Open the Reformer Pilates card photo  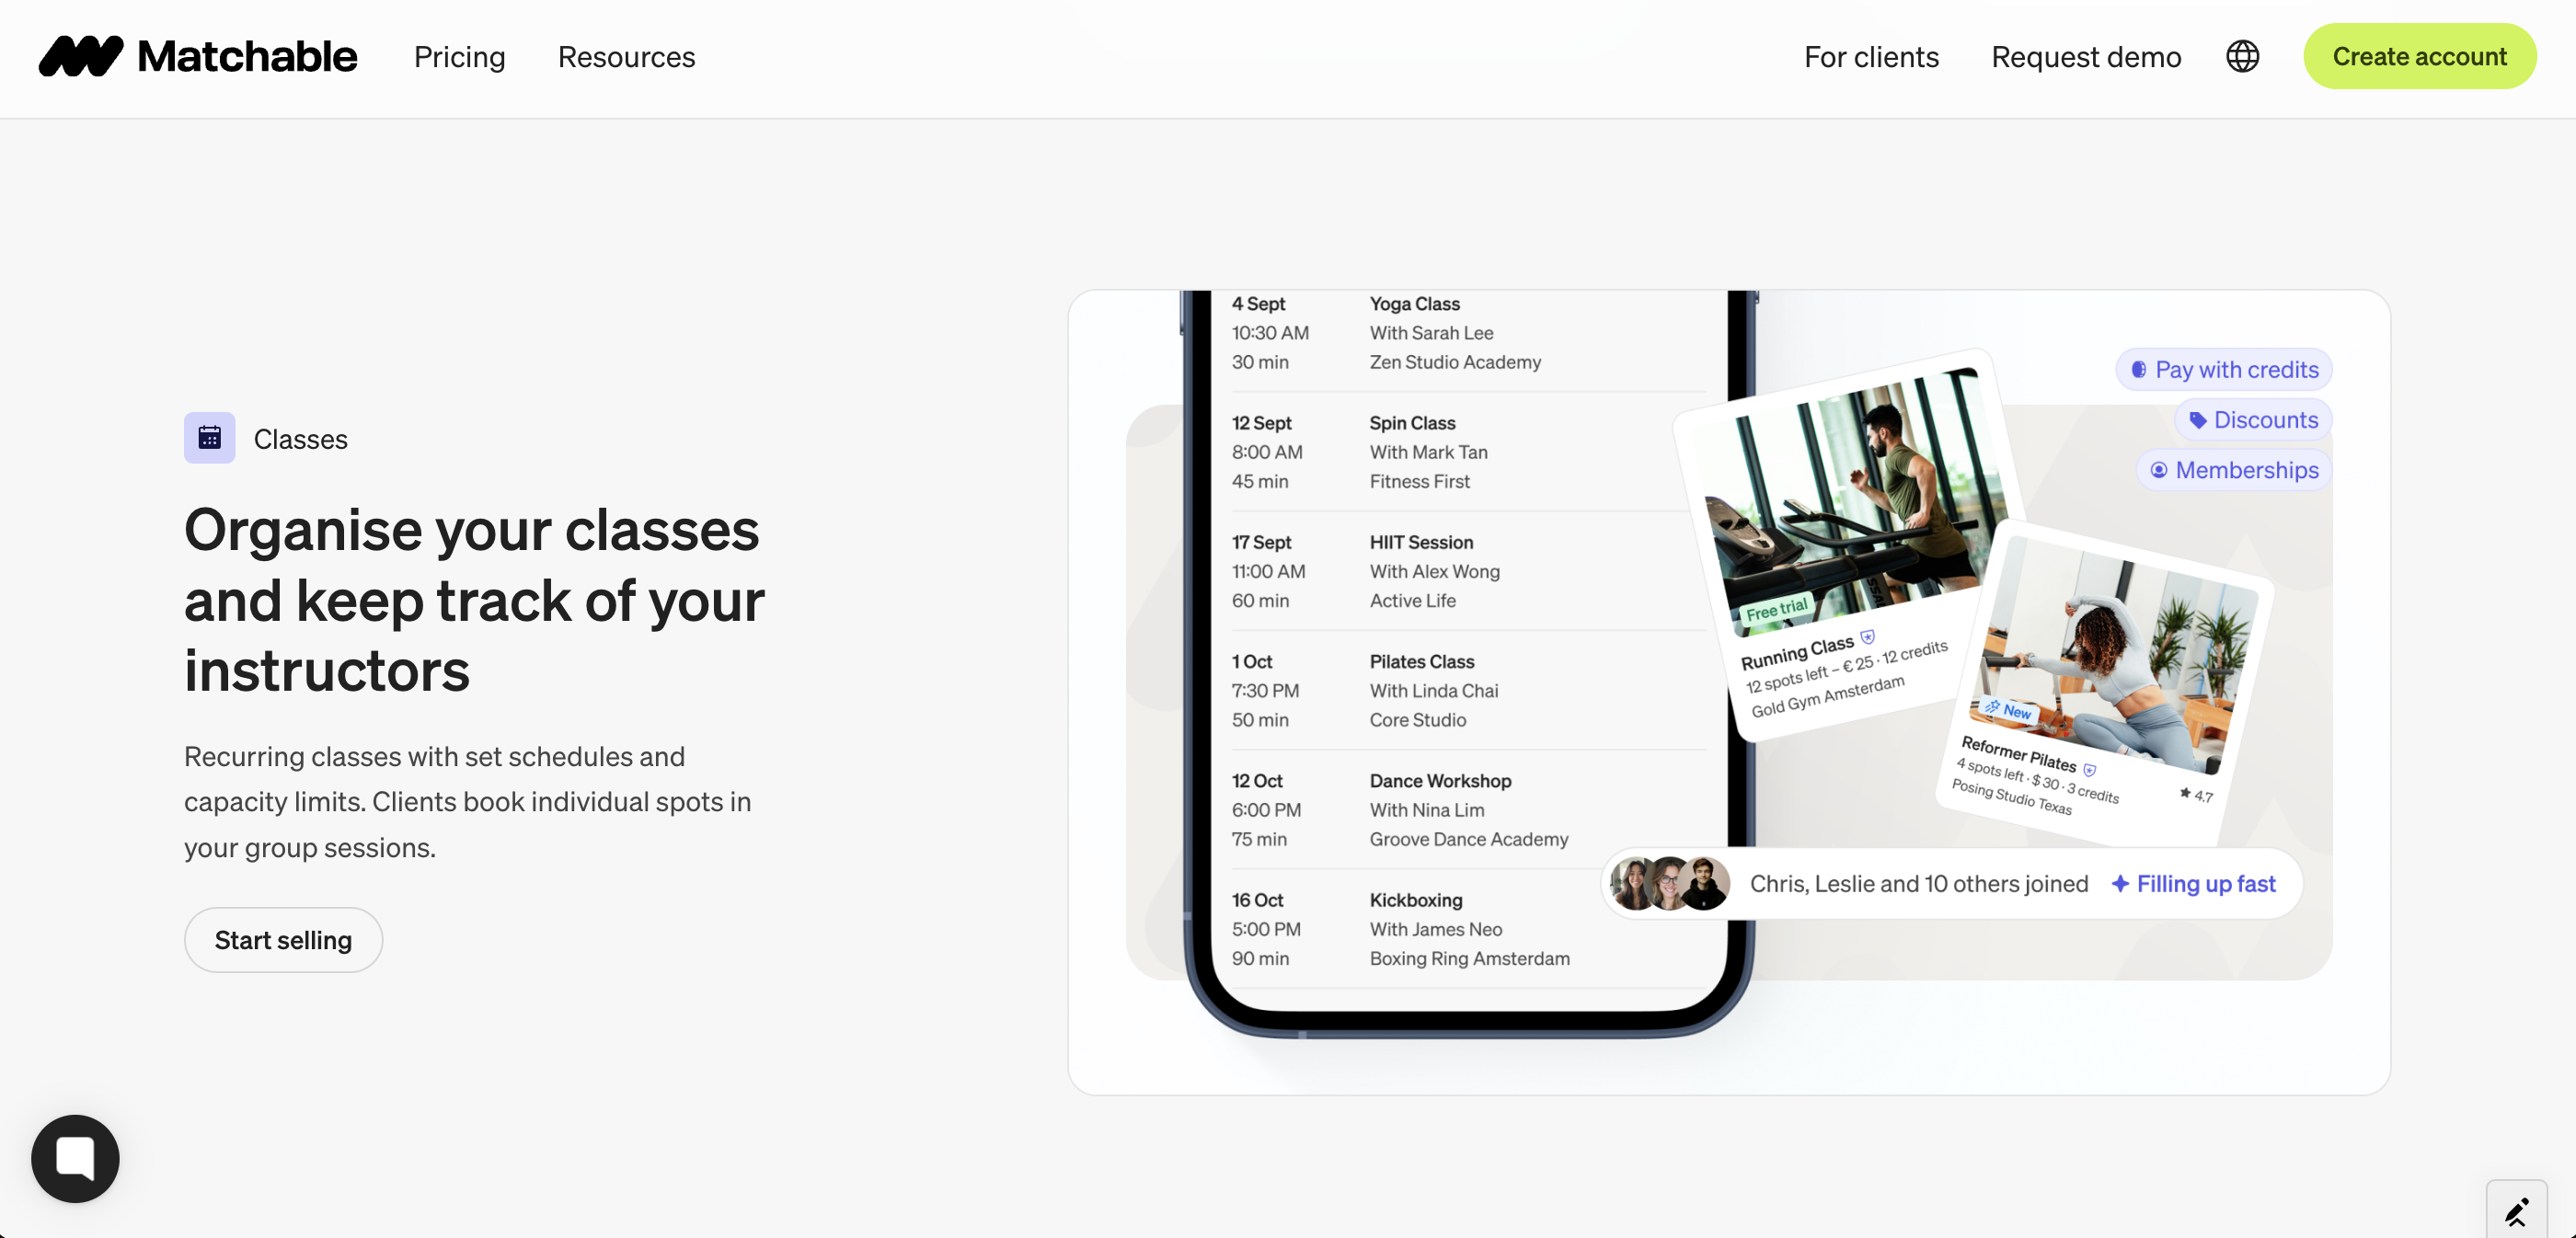coord(2115,655)
